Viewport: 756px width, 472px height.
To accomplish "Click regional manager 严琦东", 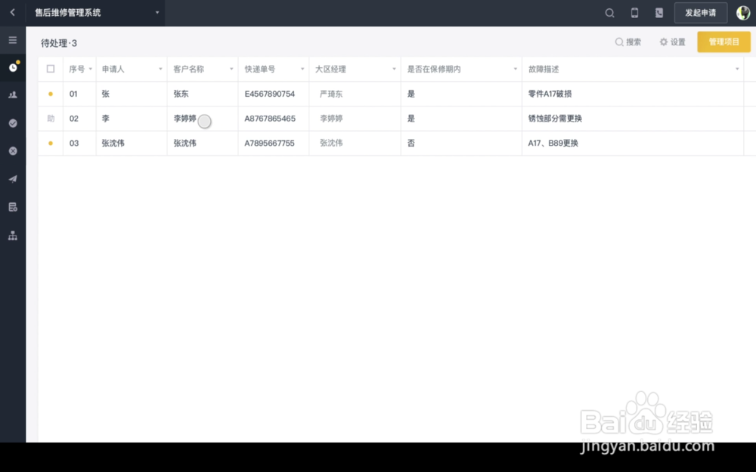I will pos(331,94).
